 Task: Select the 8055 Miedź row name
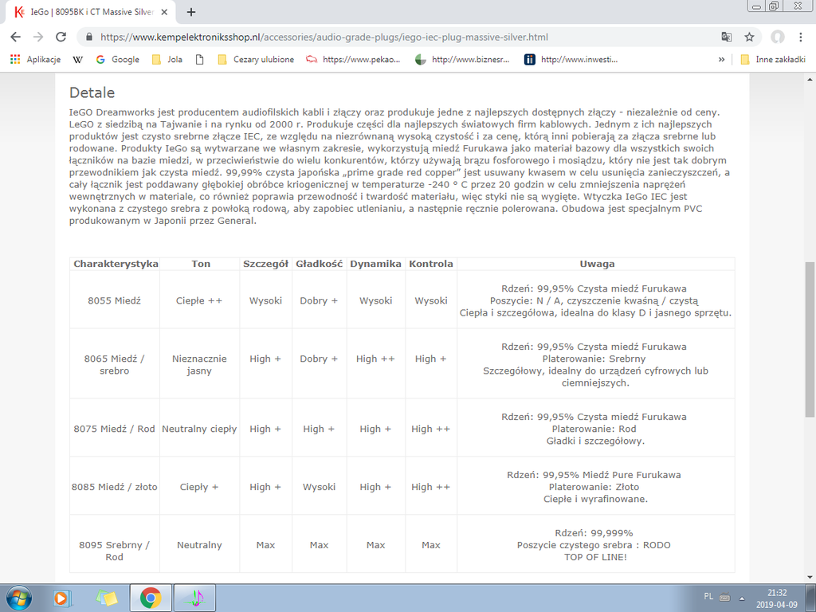115,300
